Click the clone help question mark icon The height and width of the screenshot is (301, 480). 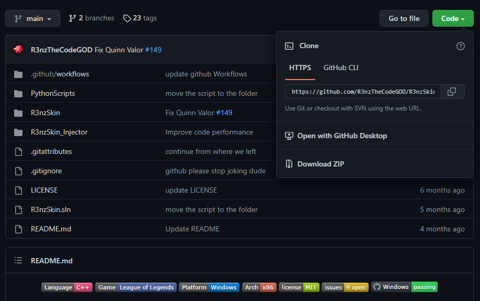tap(461, 46)
